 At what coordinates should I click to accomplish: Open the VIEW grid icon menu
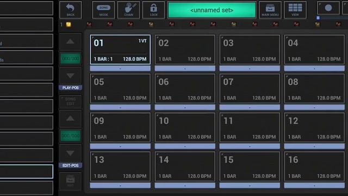coord(295,10)
